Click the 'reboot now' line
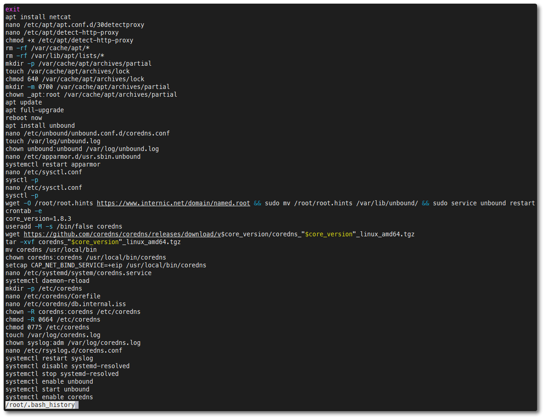The image size is (543, 417). point(24,118)
